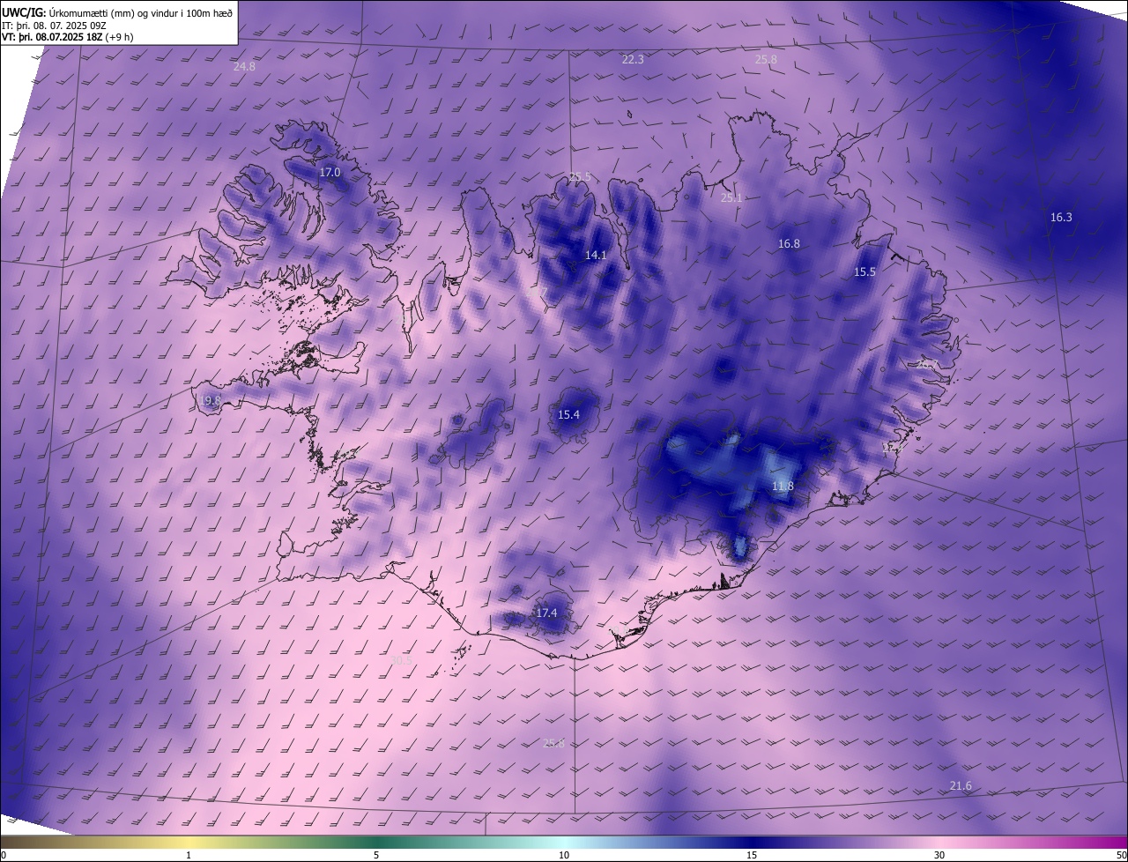Click the 'UWC/IG: Úrkomumætti (mm)' title line
1128x862 pixels.
(x=118, y=12)
